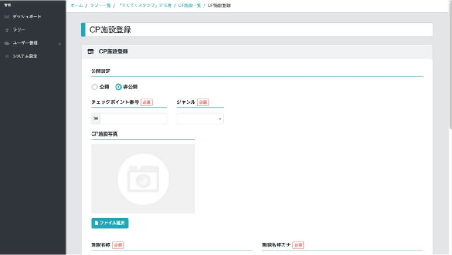Go to CP施設一覧 breadcrumb link
Screen dimensions: 452x255
pyautogui.click(x=189, y=5)
